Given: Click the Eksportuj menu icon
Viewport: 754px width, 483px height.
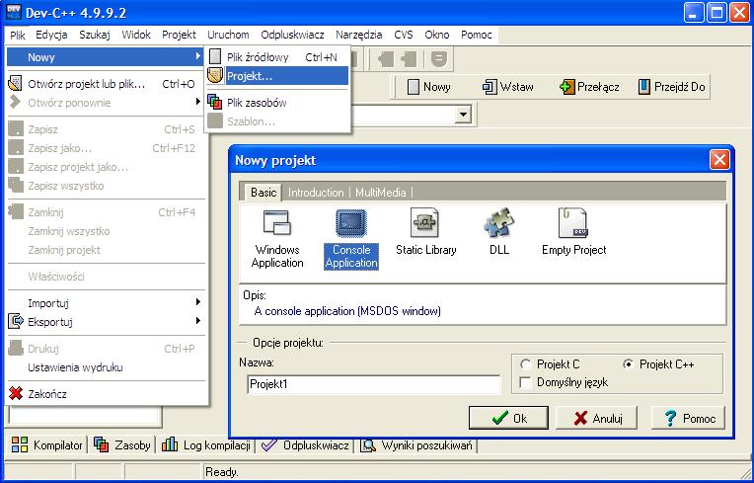Looking at the screenshot, I should point(16,321).
